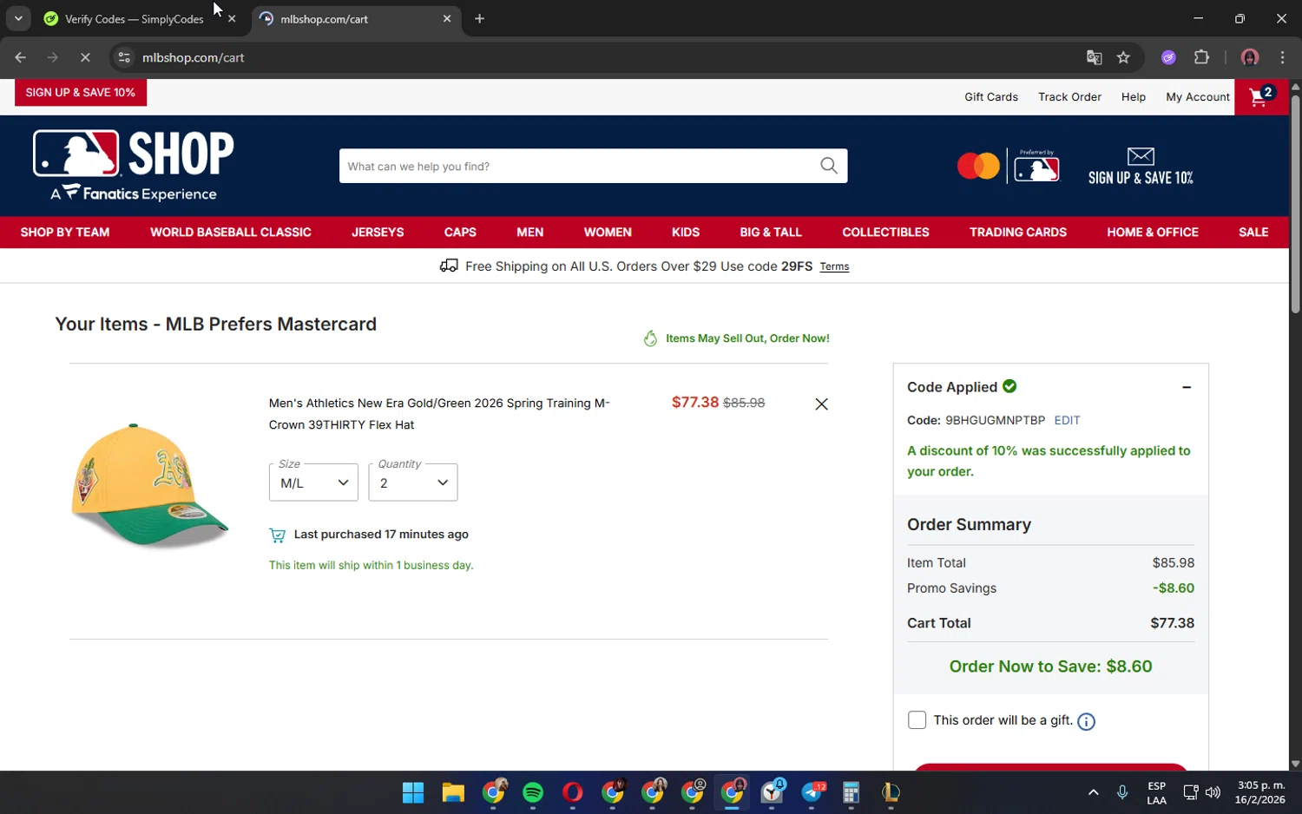Bookmark this page with star icon
Viewport: 1302px width, 814px height.
(x=1123, y=57)
